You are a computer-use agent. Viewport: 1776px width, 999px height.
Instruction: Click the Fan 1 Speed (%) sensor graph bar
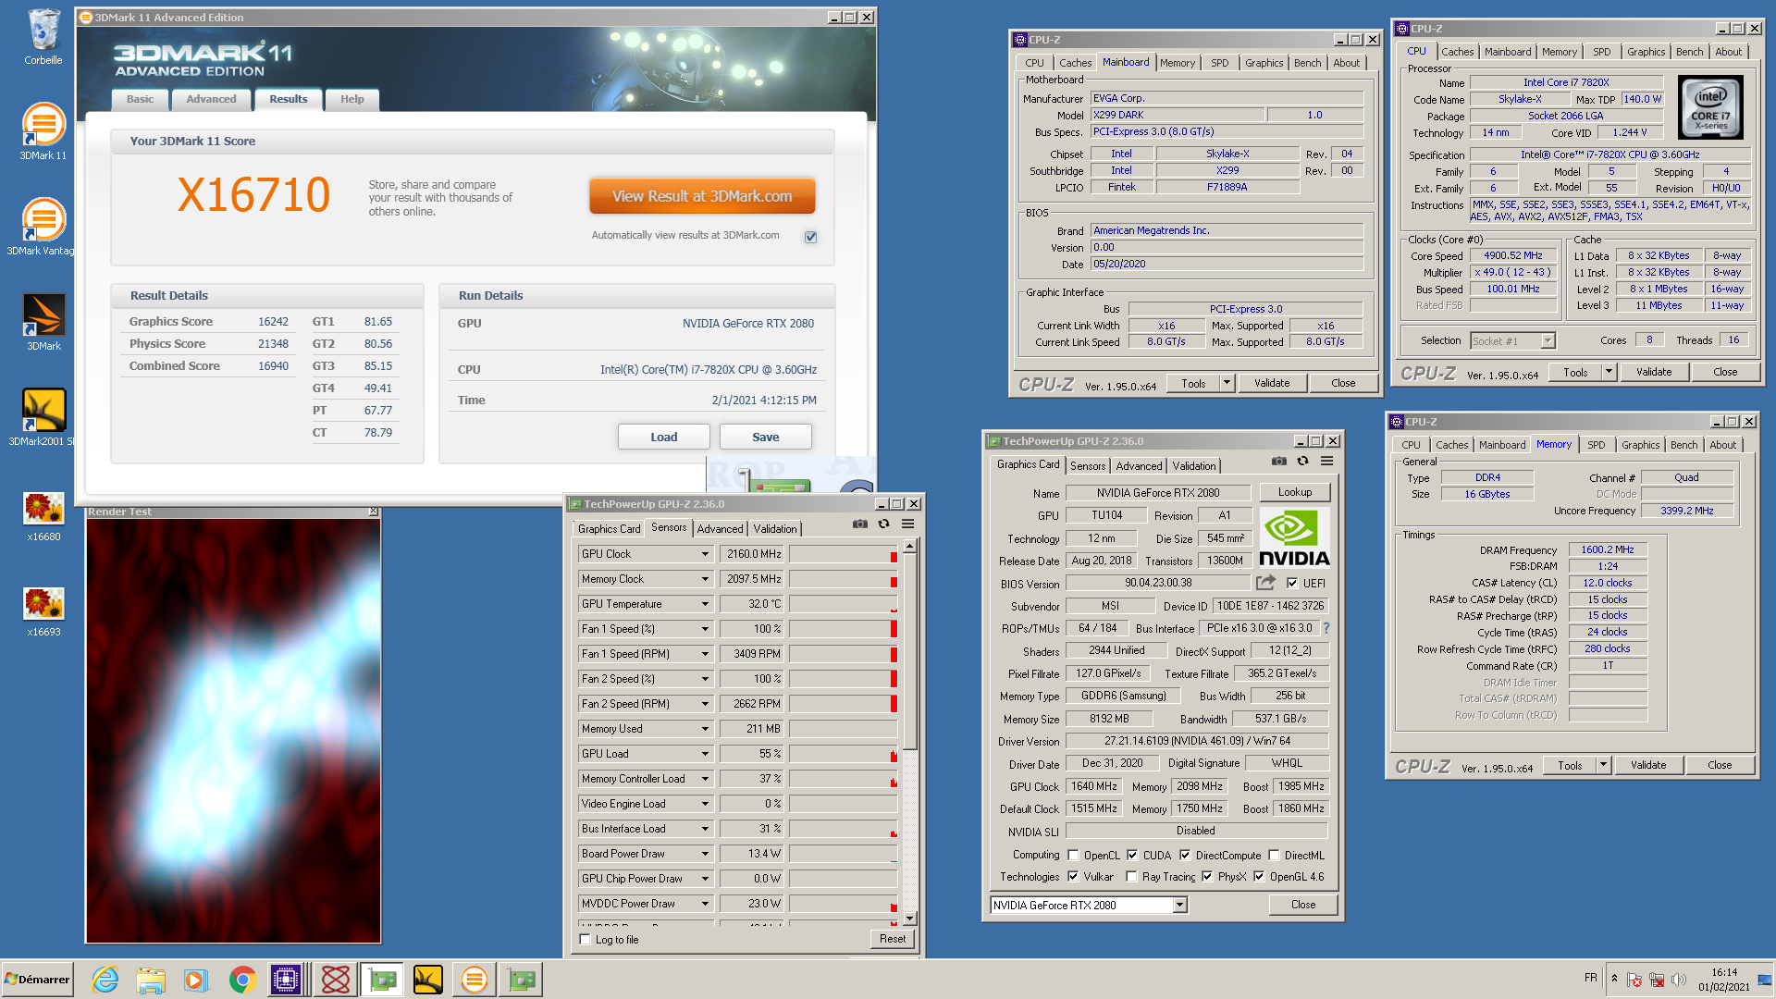(844, 629)
